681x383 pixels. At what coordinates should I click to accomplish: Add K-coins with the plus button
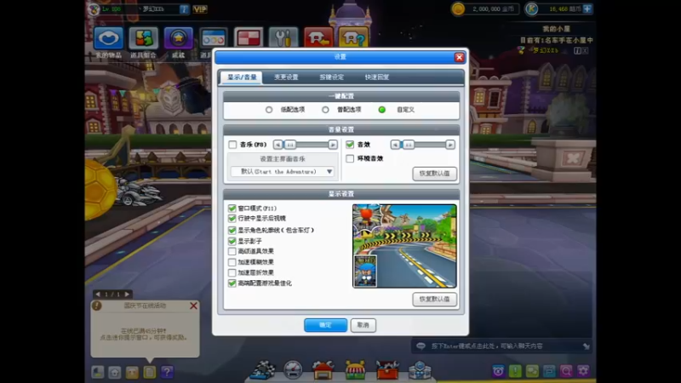tap(587, 9)
